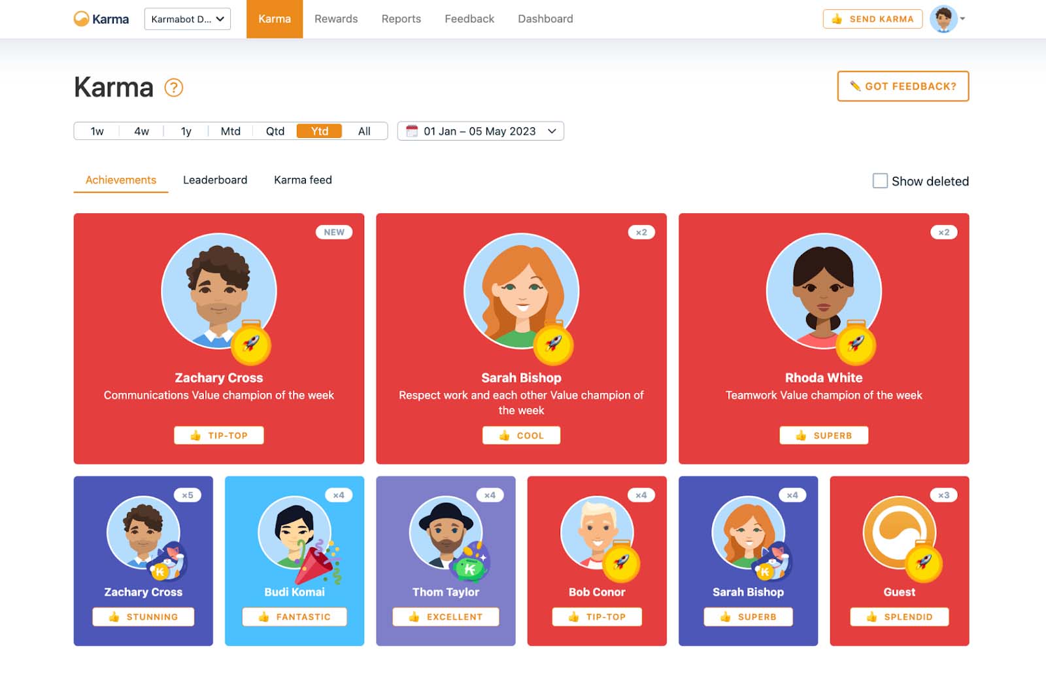Select the 1w time range option
1046x676 pixels.
[x=97, y=131]
